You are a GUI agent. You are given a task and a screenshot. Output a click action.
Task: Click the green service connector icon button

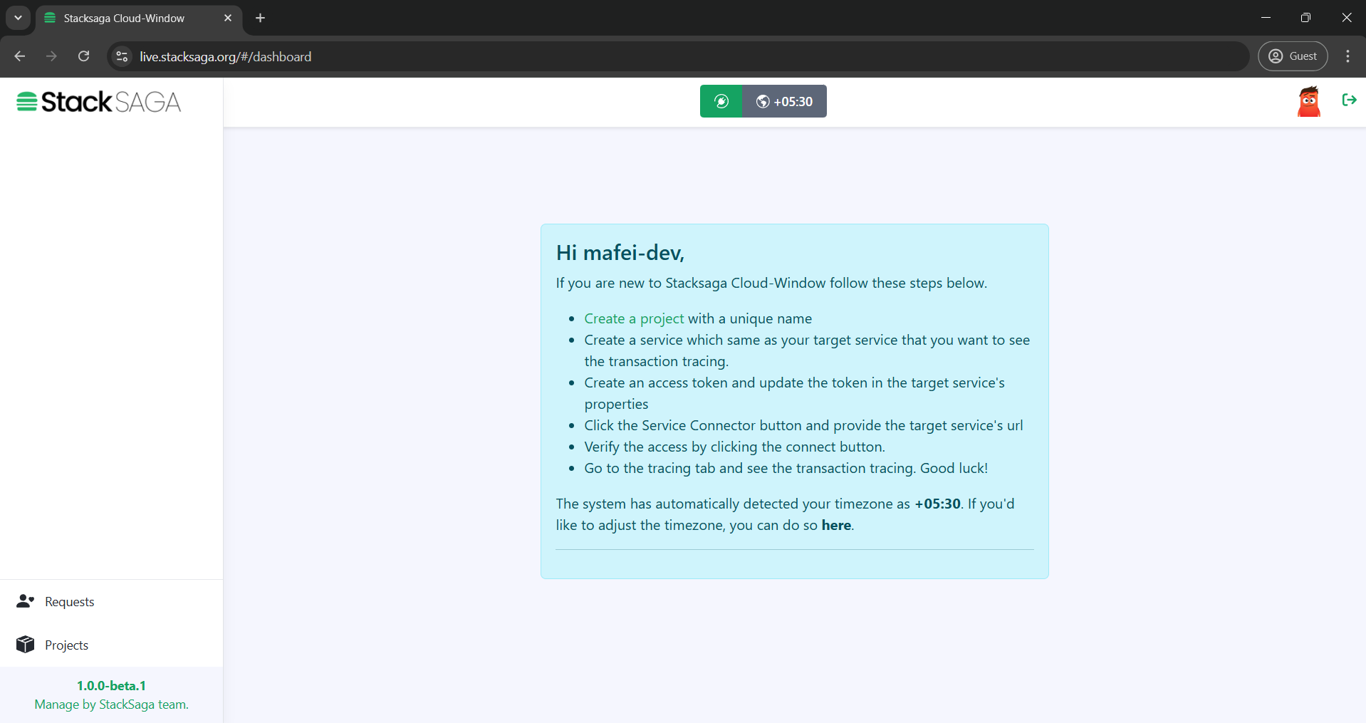click(721, 101)
